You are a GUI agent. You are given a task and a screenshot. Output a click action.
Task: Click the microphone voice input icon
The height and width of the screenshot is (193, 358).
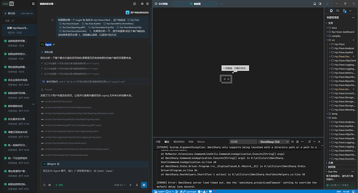click(x=137, y=185)
